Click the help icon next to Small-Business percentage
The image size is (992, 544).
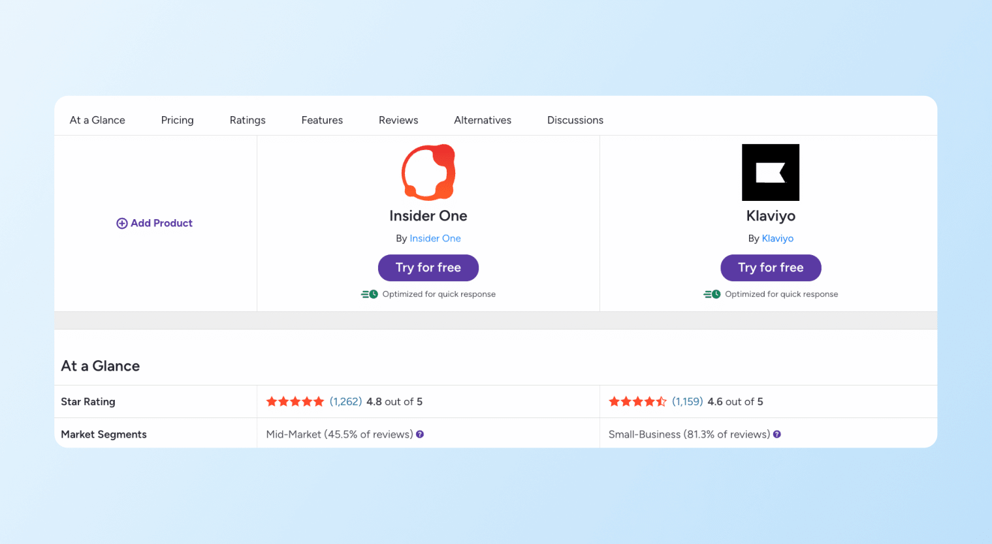pos(776,434)
